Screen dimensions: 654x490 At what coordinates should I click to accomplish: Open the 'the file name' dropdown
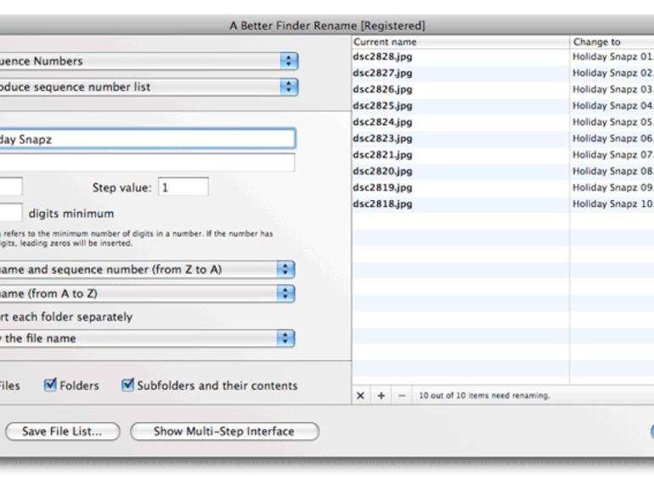(147, 338)
